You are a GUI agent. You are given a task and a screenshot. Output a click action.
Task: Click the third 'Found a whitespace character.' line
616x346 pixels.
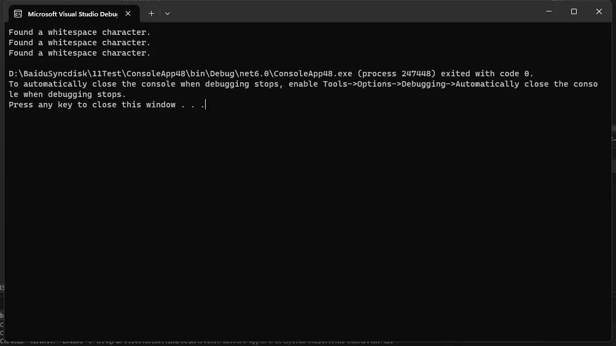pos(80,53)
